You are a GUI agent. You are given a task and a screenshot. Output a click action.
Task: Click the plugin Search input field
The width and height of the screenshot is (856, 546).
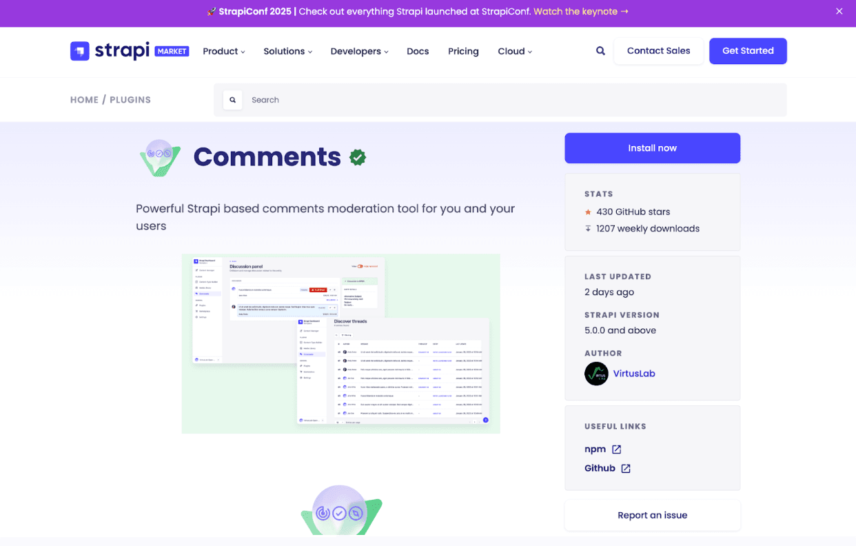pos(500,100)
